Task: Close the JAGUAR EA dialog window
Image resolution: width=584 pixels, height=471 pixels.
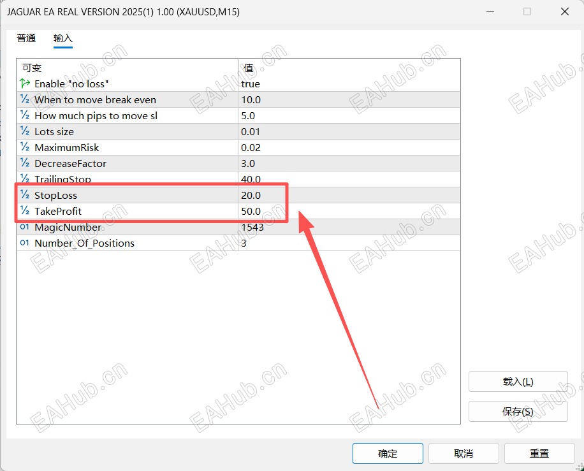Action: [565, 11]
